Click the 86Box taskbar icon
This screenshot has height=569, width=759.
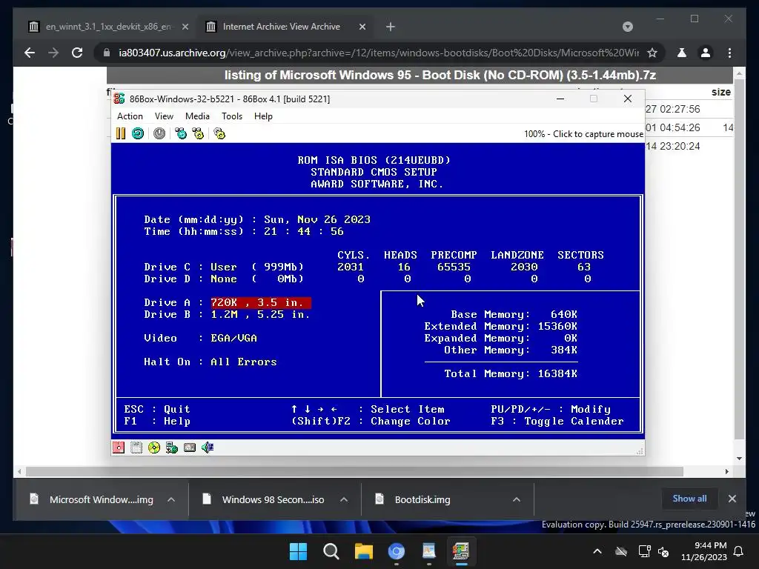coord(461,551)
